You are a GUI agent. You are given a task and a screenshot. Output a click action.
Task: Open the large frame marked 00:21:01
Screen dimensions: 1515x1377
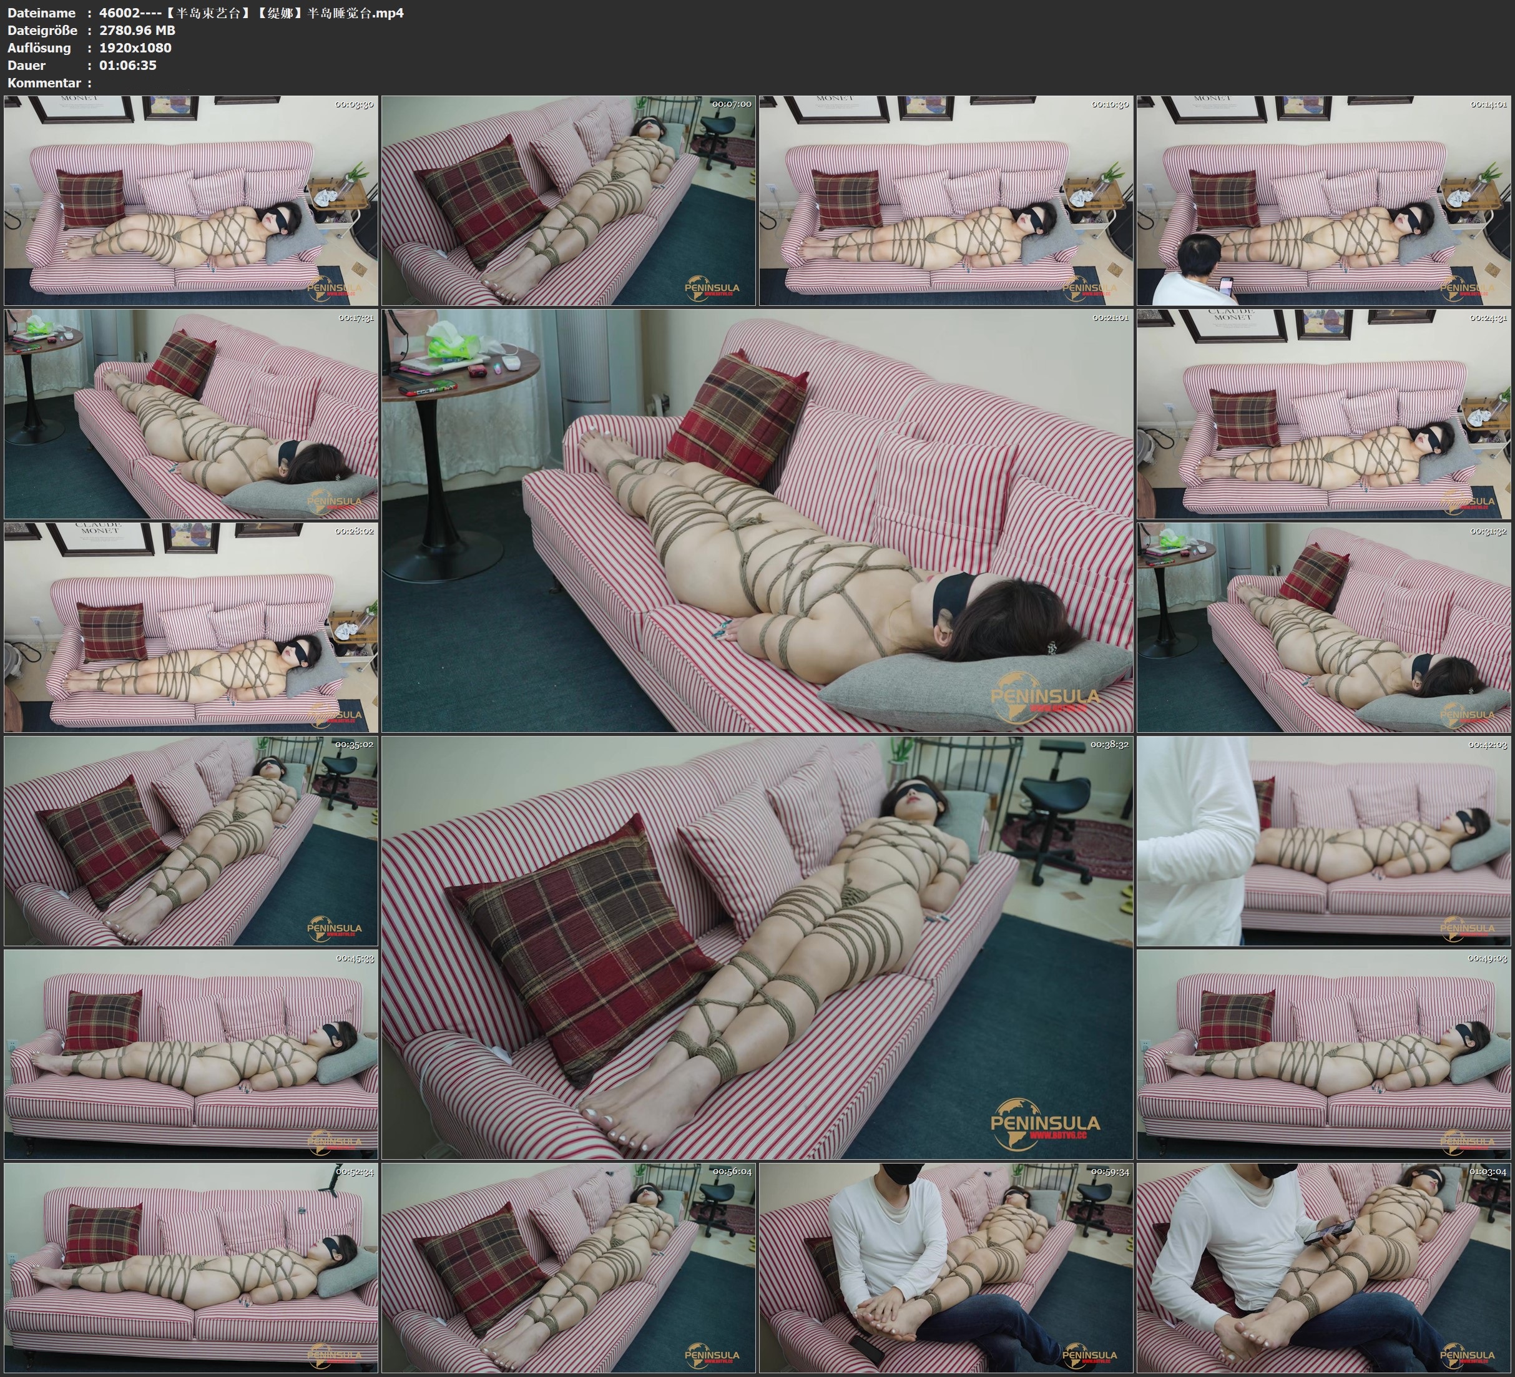[x=757, y=520]
